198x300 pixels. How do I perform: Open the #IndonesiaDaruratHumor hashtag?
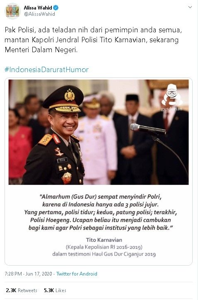click(x=47, y=70)
